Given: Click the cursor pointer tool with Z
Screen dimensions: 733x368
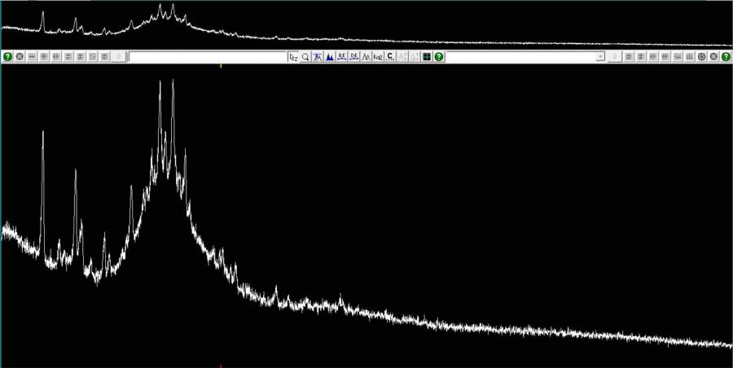Looking at the screenshot, I should [x=293, y=57].
